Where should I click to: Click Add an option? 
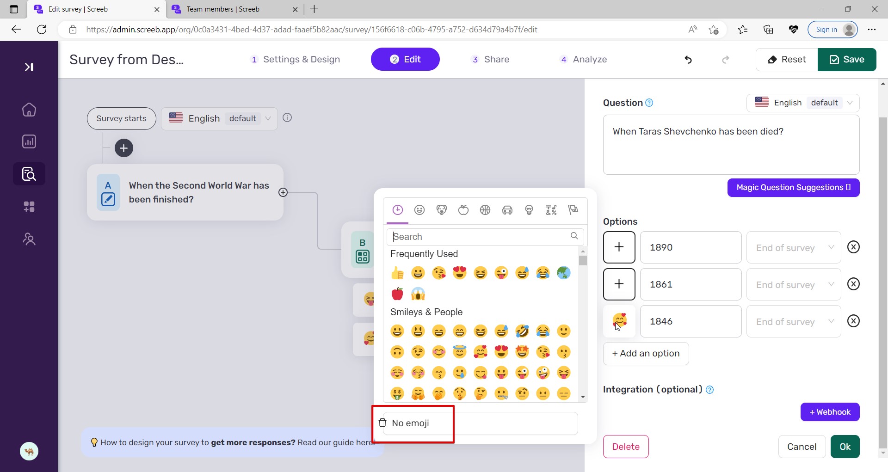[646, 354]
